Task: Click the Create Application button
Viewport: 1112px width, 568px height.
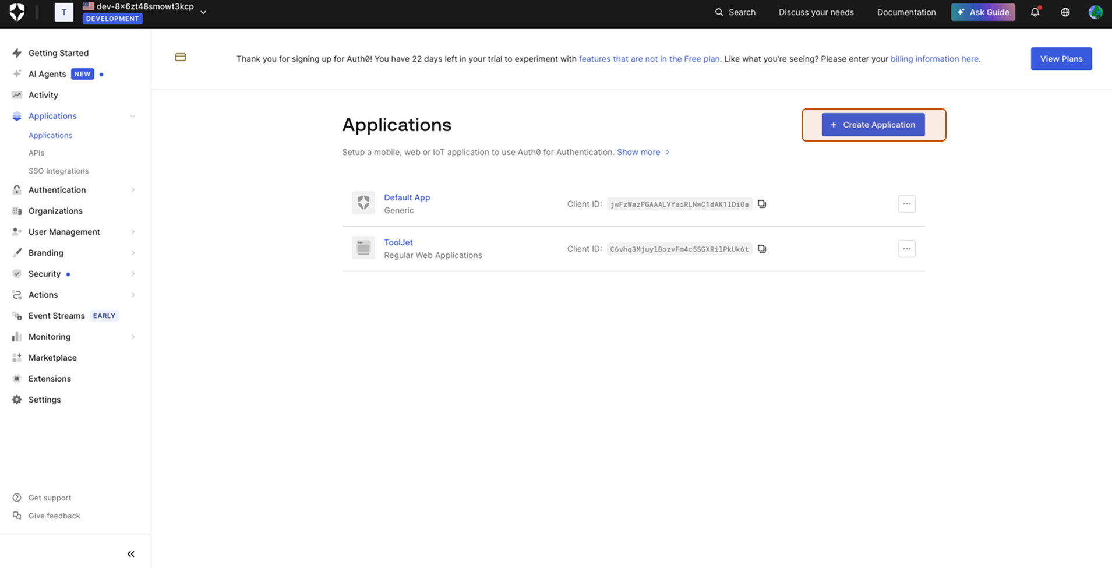Action: coord(873,124)
